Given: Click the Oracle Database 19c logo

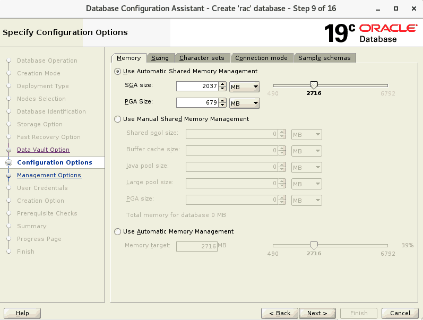Looking at the screenshot, I should click(x=371, y=33).
